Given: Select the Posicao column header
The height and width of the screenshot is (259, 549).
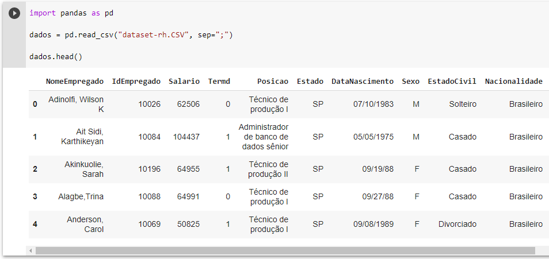Looking at the screenshot, I should point(273,81).
